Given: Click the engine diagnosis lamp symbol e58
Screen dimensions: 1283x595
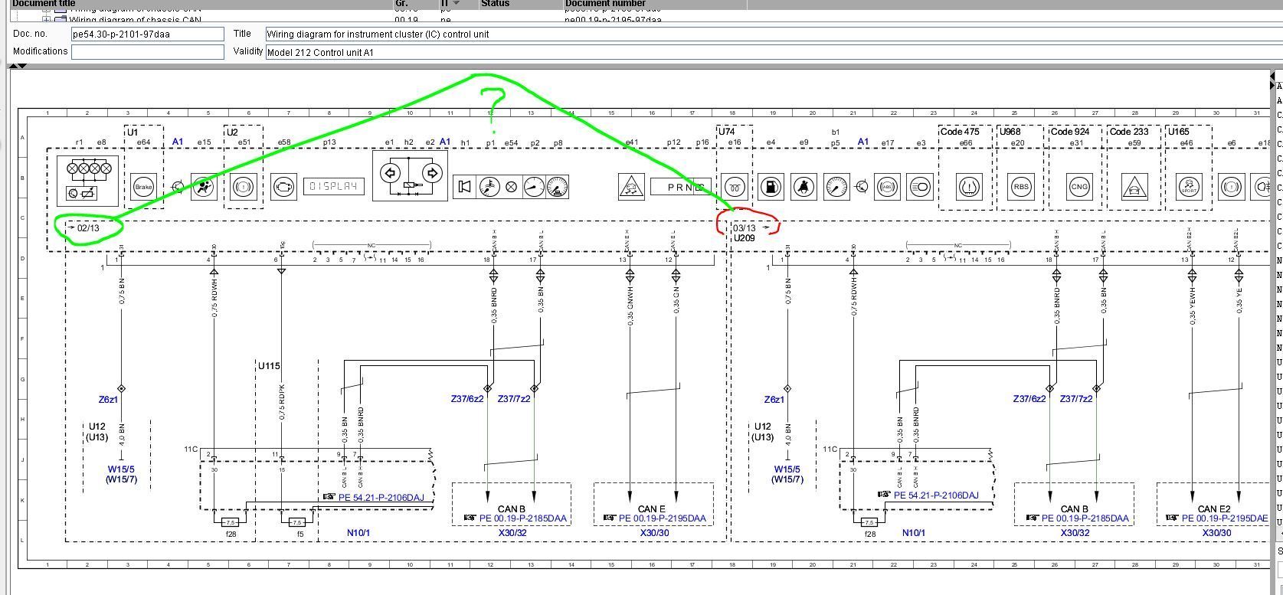Looking at the screenshot, I should tap(283, 187).
